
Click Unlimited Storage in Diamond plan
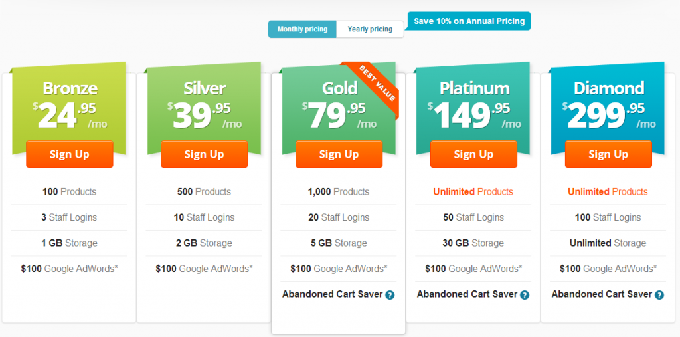pos(608,243)
